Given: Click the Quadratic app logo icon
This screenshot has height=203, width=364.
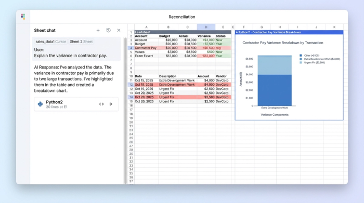Looking at the screenshot, I should pyautogui.click(x=23, y=17).
